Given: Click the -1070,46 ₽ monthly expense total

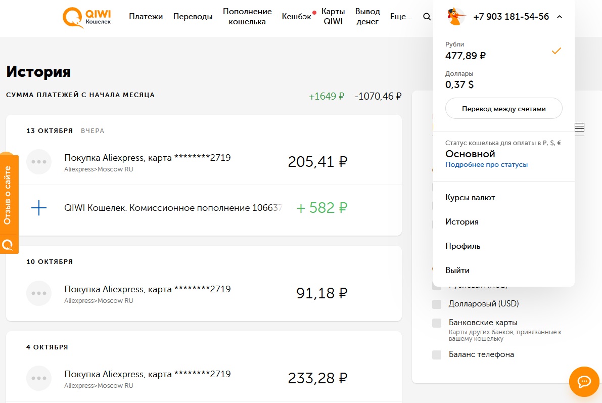Looking at the screenshot, I should pyautogui.click(x=378, y=96).
